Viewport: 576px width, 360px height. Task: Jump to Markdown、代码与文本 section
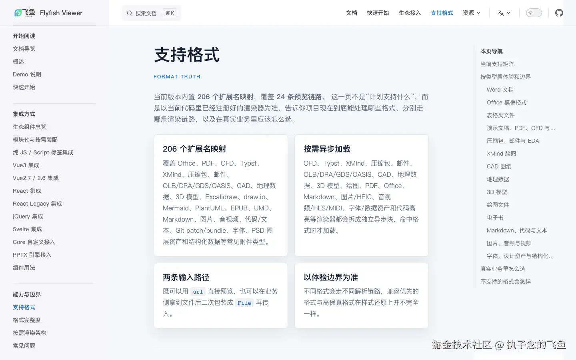click(517, 230)
